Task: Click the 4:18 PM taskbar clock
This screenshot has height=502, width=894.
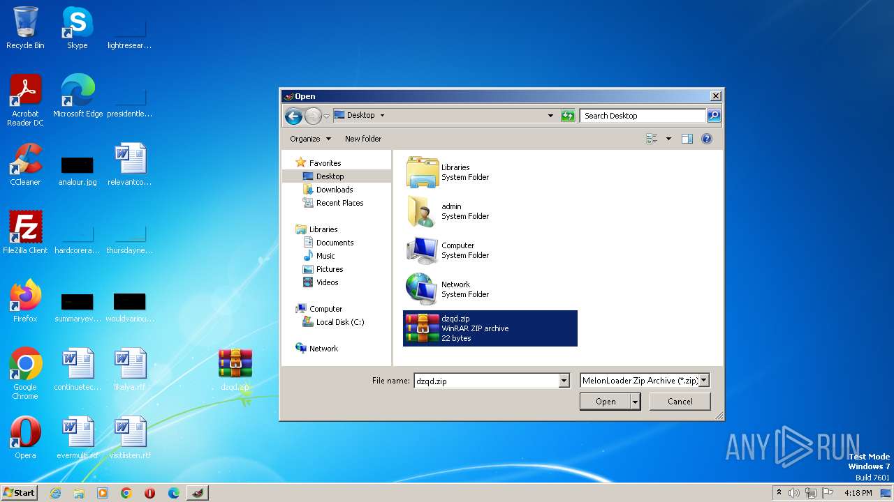Action: point(858,493)
